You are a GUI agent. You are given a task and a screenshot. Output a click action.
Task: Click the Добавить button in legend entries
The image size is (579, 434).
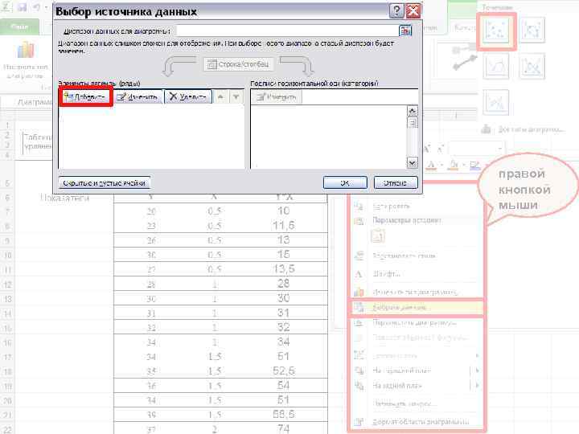click(86, 96)
